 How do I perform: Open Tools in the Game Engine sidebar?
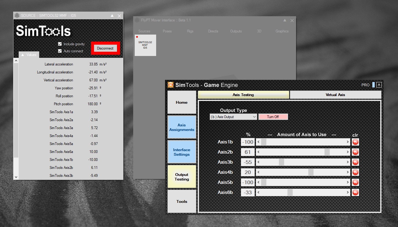(182, 201)
